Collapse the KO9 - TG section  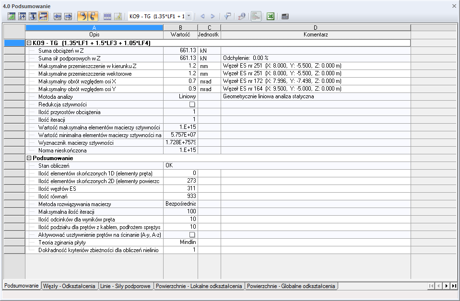click(x=29, y=43)
